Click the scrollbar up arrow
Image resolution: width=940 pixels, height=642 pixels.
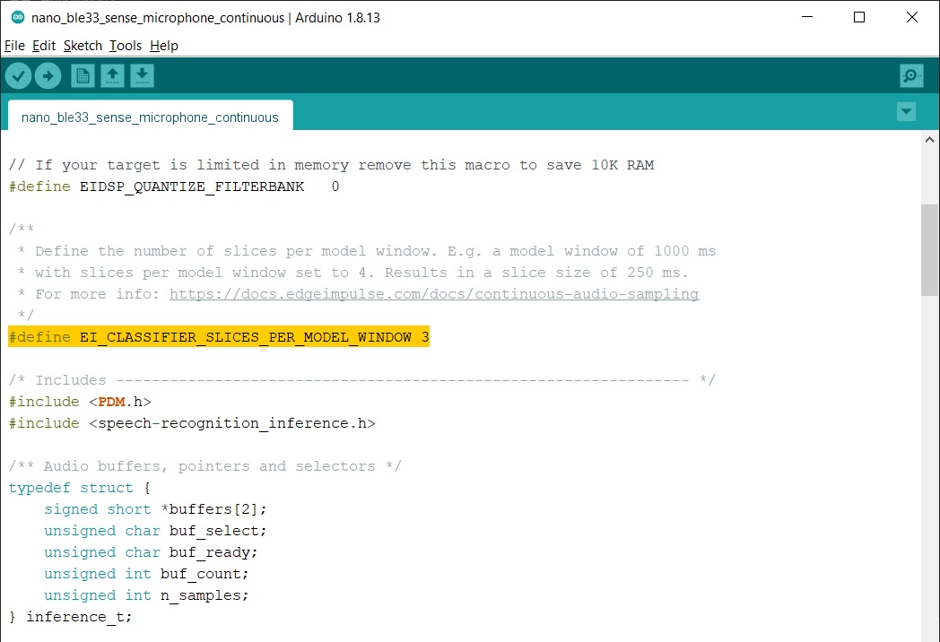(x=929, y=139)
